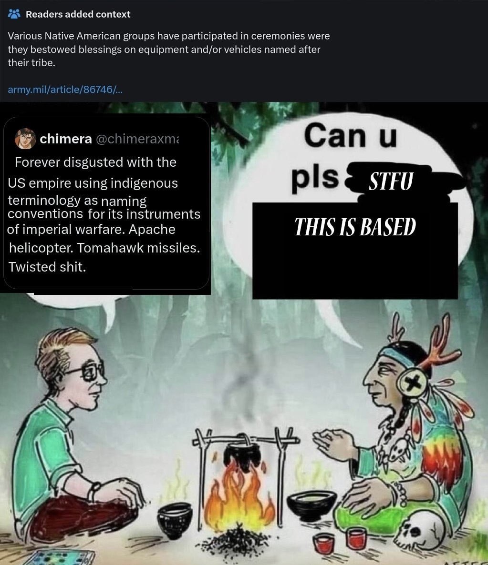Click the STFU text in speech bubble
The width and height of the screenshot is (488, 565).
391,181
